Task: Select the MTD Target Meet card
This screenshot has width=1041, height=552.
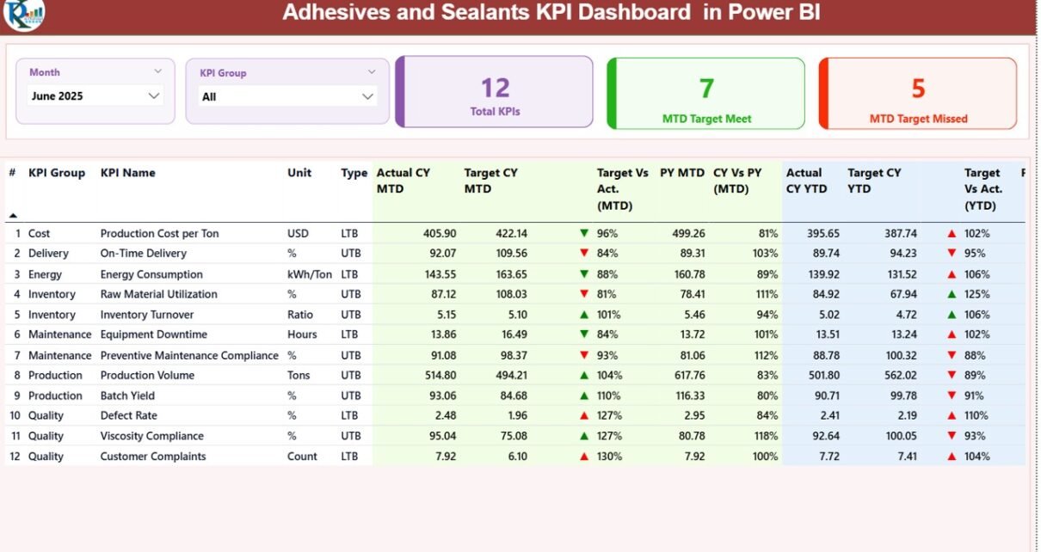Action: (706, 95)
